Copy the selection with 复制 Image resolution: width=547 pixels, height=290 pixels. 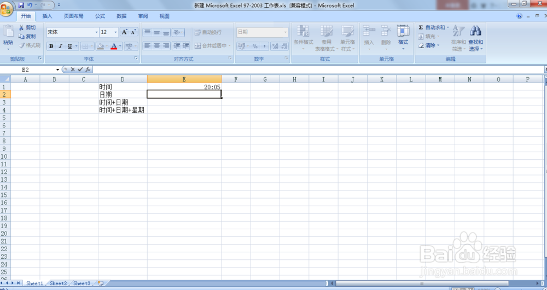pyautogui.click(x=27, y=36)
